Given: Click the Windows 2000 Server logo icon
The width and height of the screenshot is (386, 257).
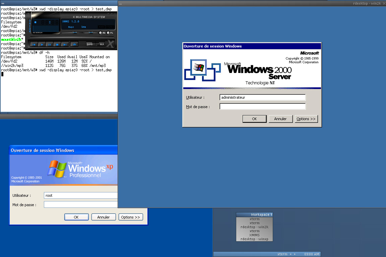Looking at the screenshot, I should pyautogui.click(x=202, y=70).
